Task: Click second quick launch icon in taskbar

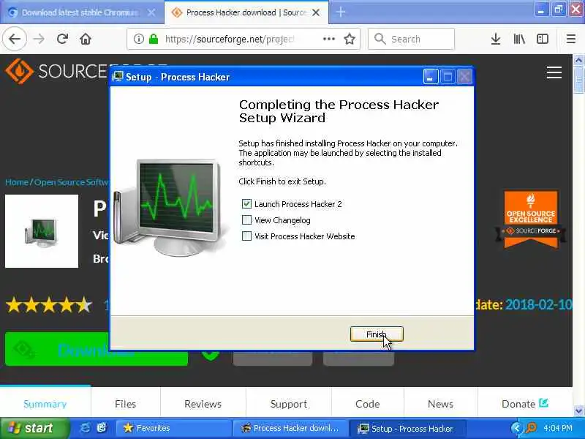Action: [x=102, y=428]
